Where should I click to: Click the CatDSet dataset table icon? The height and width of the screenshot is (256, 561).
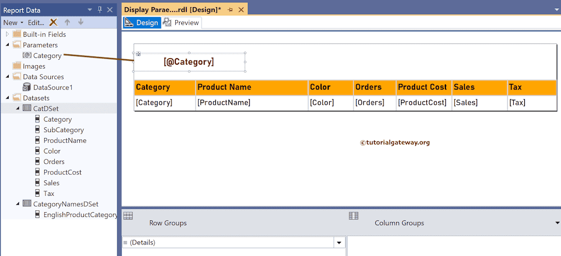[x=27, y=108]
